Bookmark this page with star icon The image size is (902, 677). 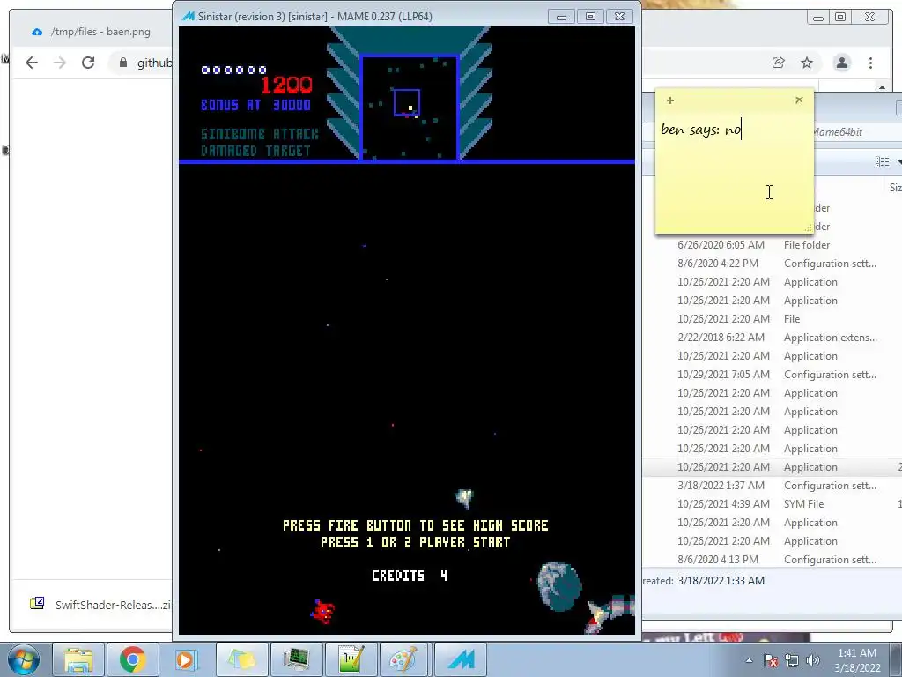click(x=807, y=63)
